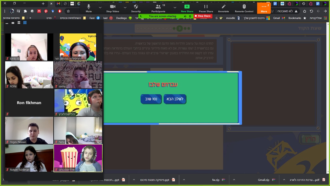Image resolution: width=330 pixels, height=186 pixels.
Task: Expand bookmarks overflow chevron
Action: tap(30, 18)
